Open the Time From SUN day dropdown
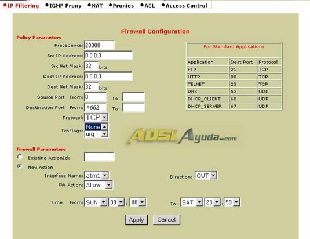 (96, 202)
